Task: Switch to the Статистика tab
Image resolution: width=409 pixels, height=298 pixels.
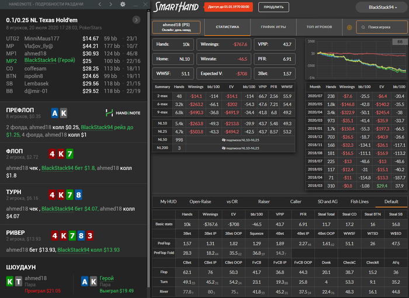Action: click(x=227, y=27)
